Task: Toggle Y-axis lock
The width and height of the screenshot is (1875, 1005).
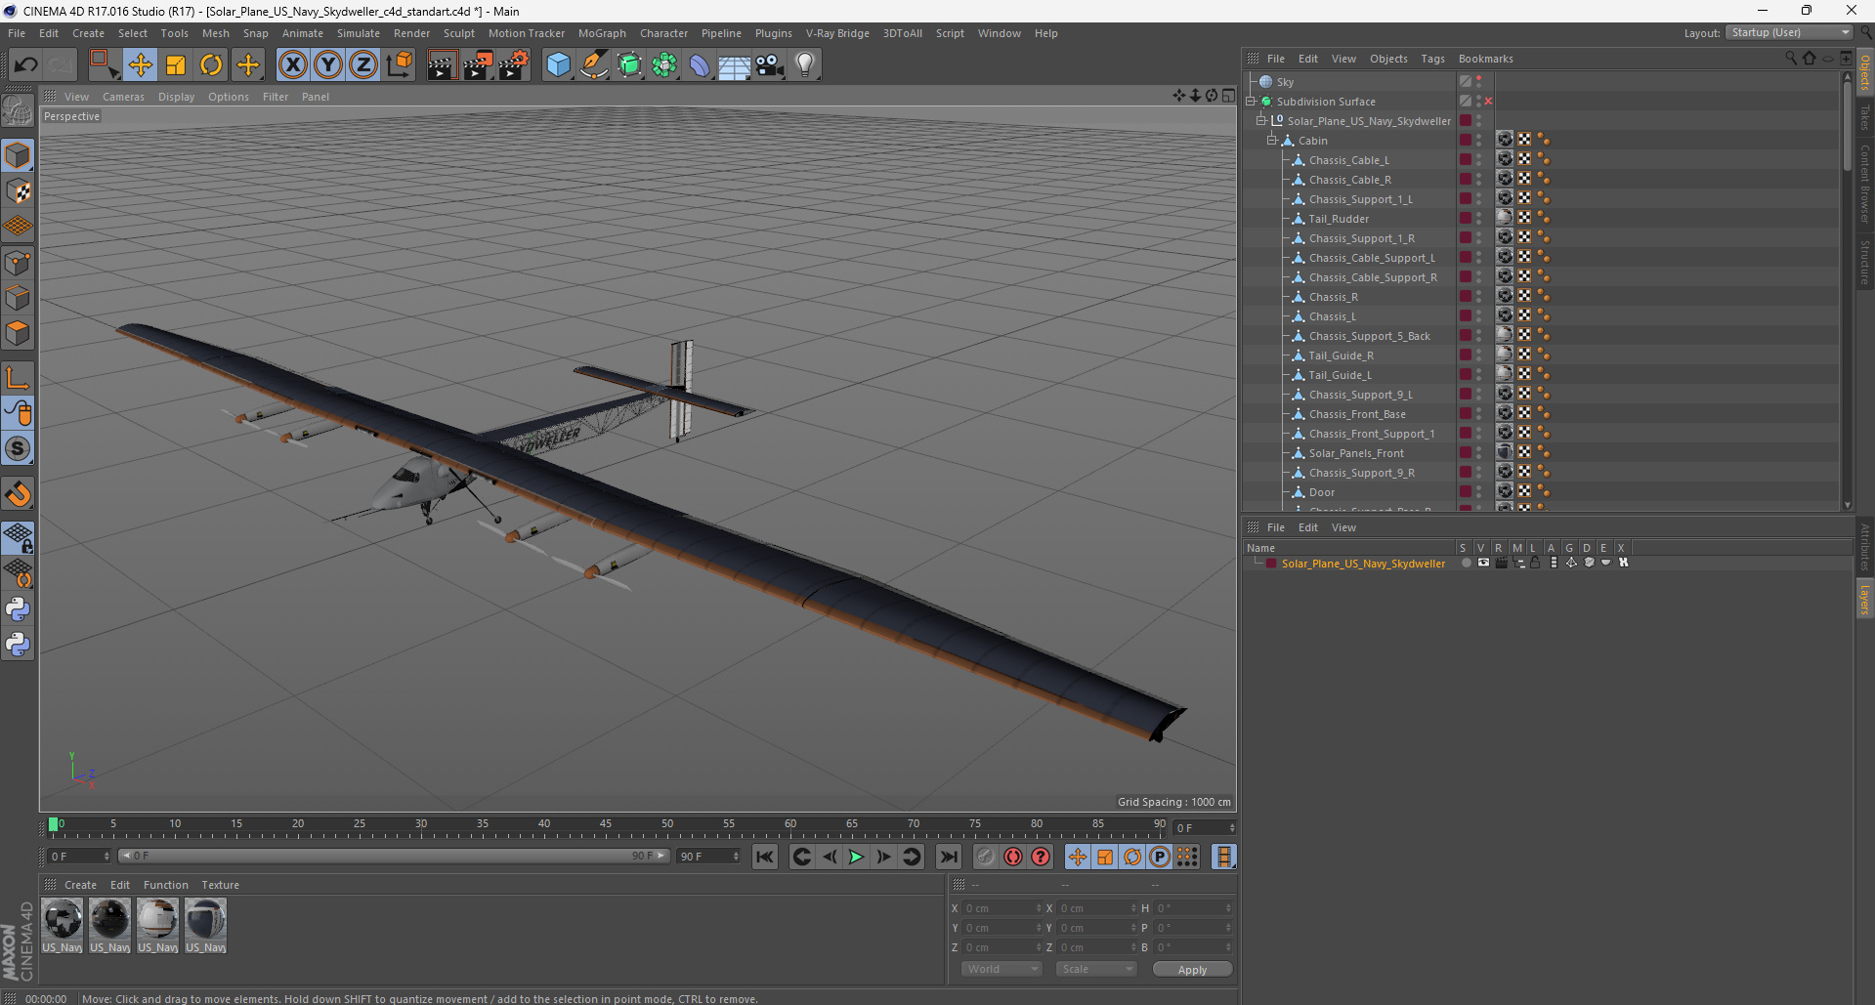Action: click(327, 65)
